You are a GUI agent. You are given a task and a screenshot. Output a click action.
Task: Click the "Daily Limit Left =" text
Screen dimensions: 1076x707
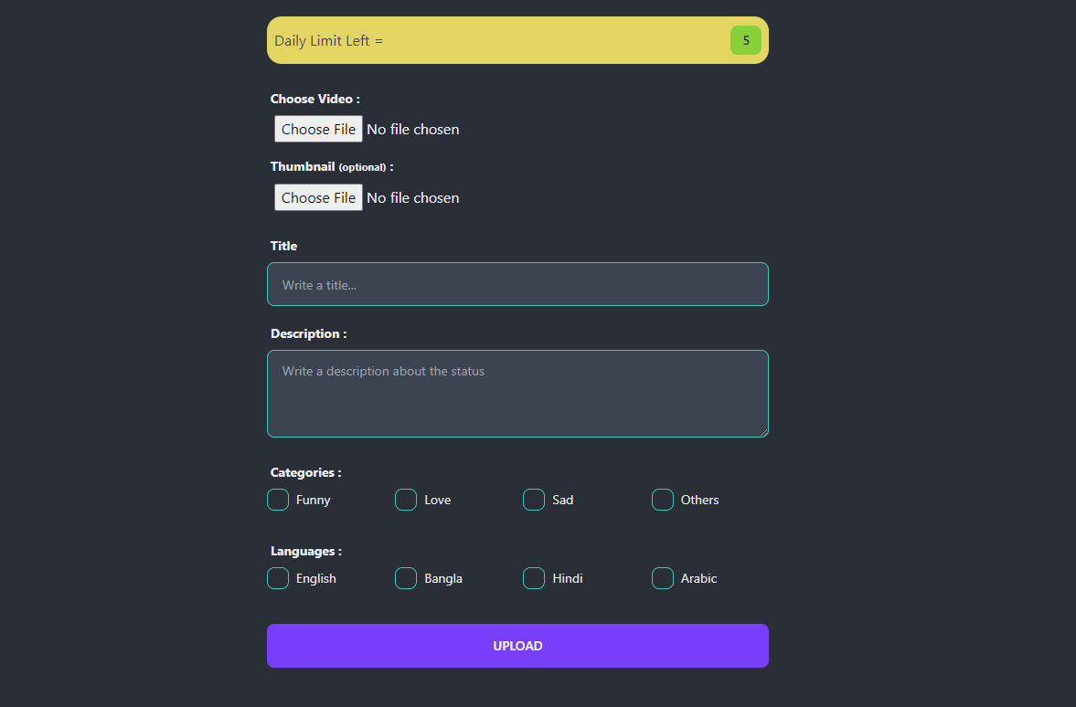click(329, 41)
